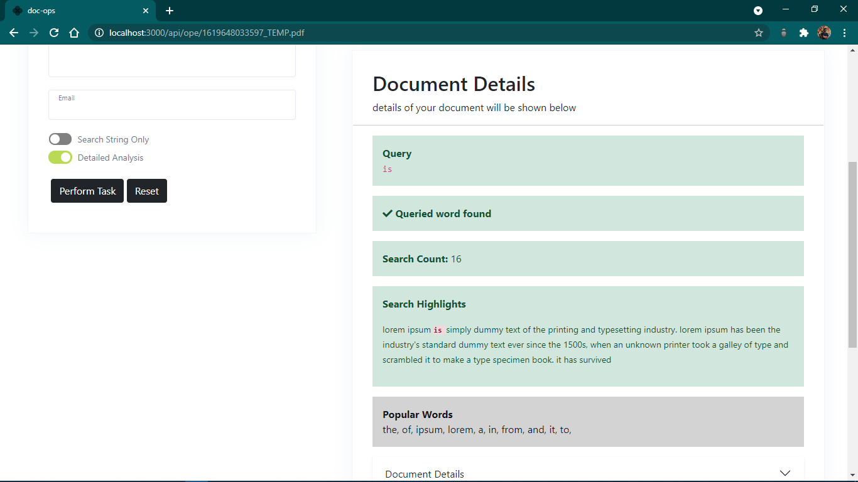Open a new browser tab
858x482 pixels.
tap(170, 11)
